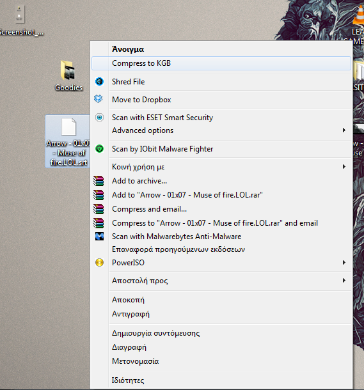Choose Add to archive...

[x=221, y=181]
